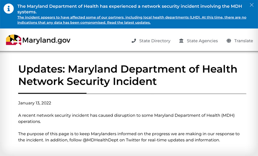
Task: Click the phone icon beside State Directory
Action: 134,40
